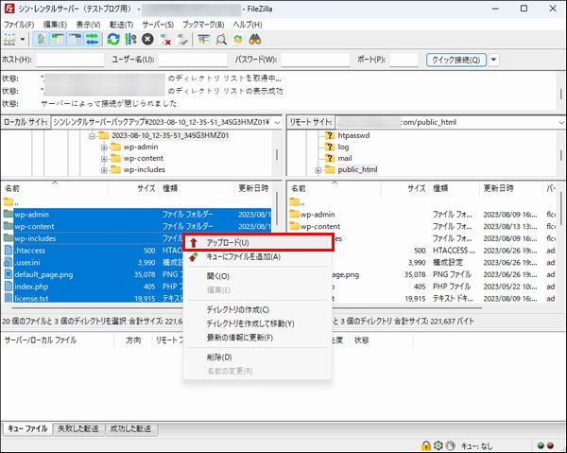Image resolution: width=567 pixels, height=453 pixels.
Task: Toggle transfer queue display
Action: (93, 39)
